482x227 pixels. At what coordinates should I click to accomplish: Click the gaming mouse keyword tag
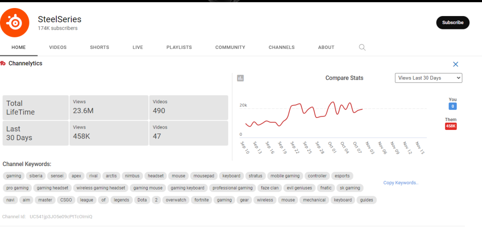(x=148, y=188)
